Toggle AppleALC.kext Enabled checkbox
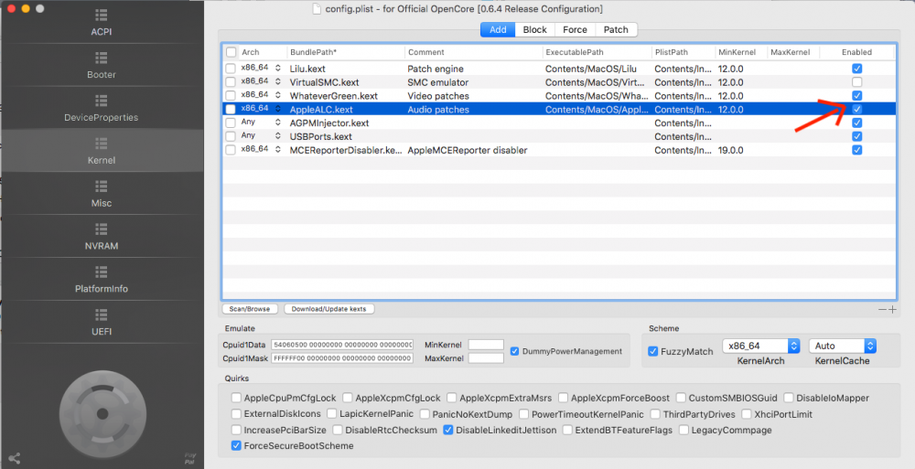Viewport: 915px width, 469px height. [x=856, y=109]
